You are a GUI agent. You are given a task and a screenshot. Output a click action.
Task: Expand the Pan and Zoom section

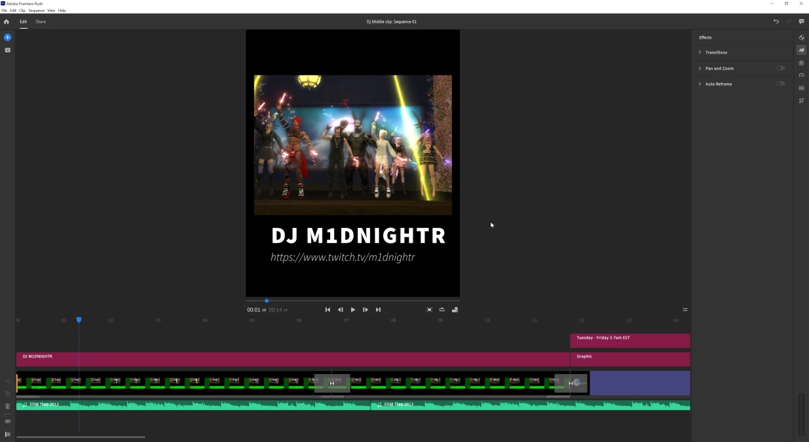coord(700,68)
